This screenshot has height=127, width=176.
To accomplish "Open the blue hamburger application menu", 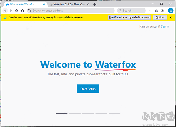I will [x=171, y=11].
